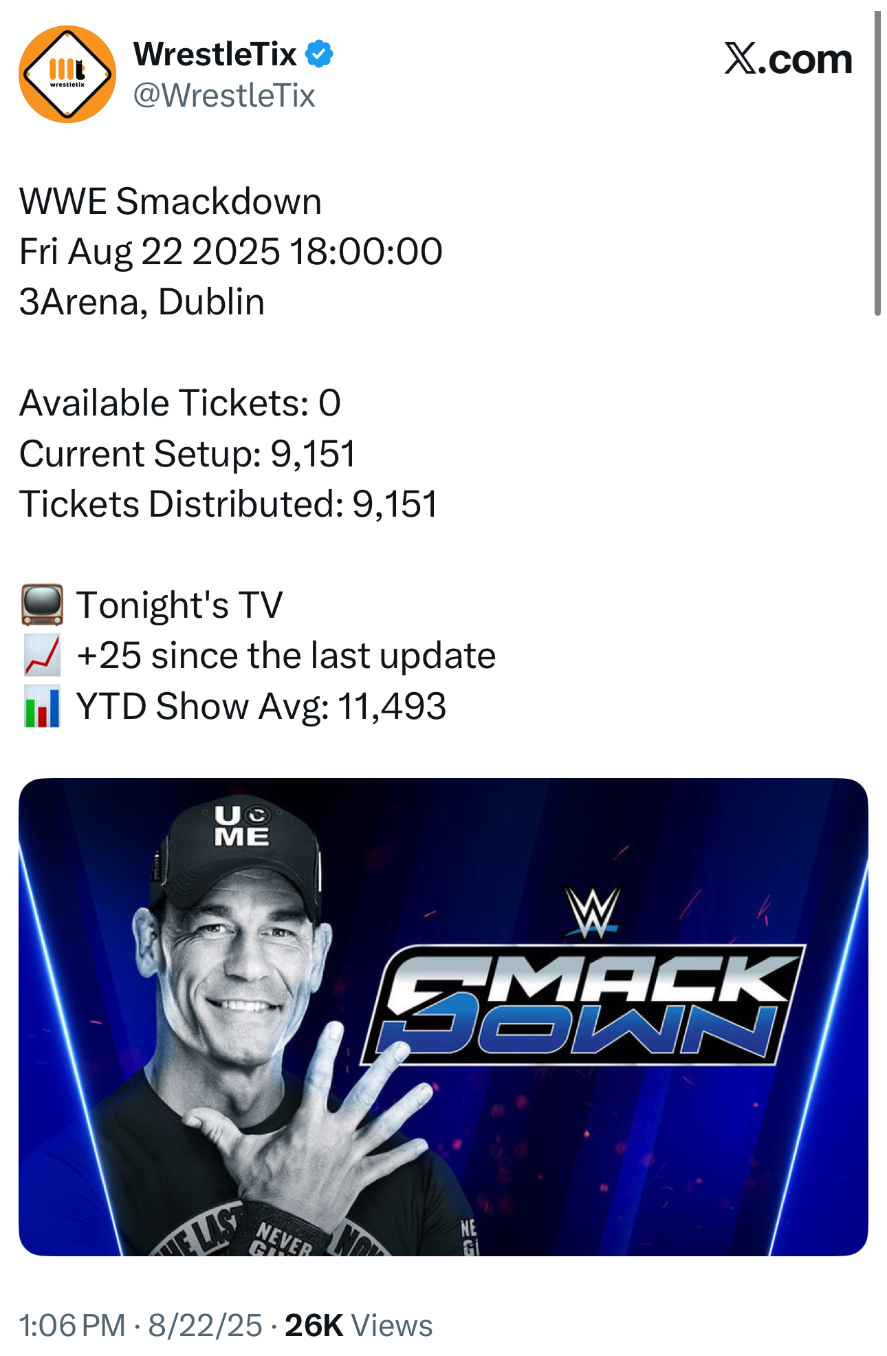View the 26K Views count
This screenshot has height=1356, width=887.
click(358, 1325)
